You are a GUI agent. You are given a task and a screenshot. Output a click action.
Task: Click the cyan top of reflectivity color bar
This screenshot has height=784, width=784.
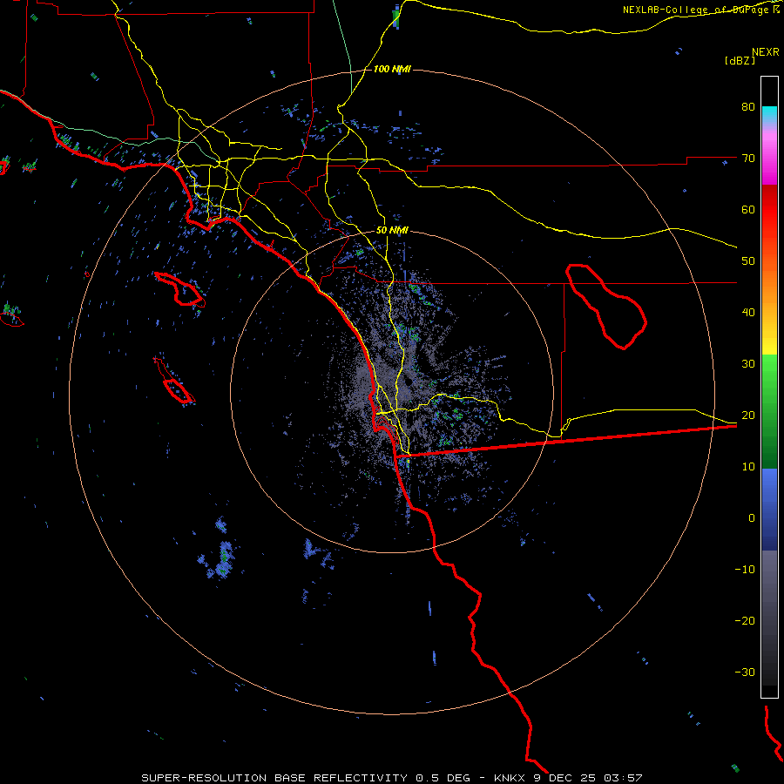tap(769, 114)
